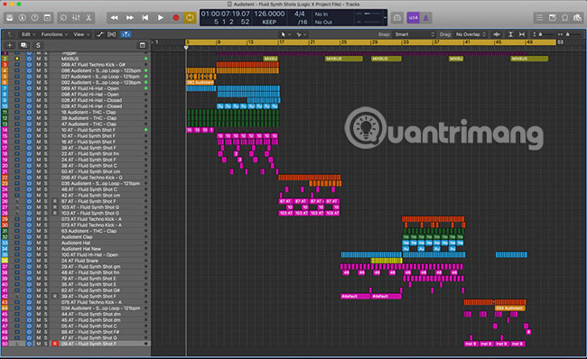Toggle the blue Catch Playhead button

pyautogui.click(x=126, y=34)
